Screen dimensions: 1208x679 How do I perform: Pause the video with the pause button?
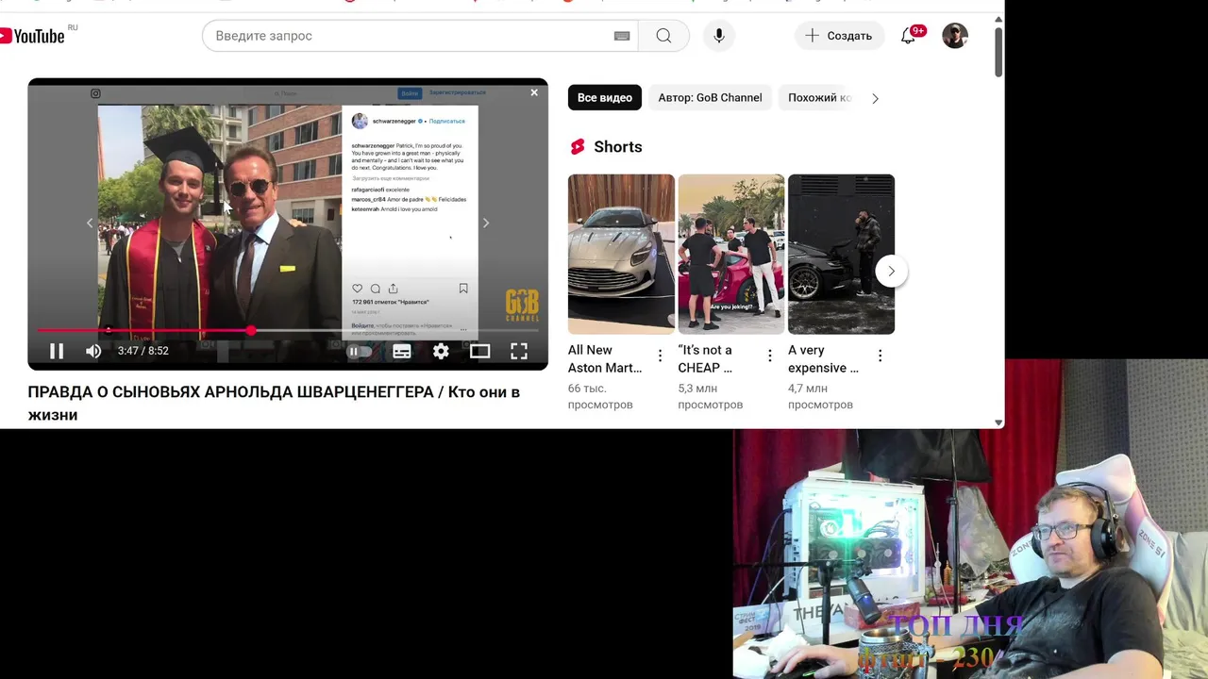(x=57, y=351)
